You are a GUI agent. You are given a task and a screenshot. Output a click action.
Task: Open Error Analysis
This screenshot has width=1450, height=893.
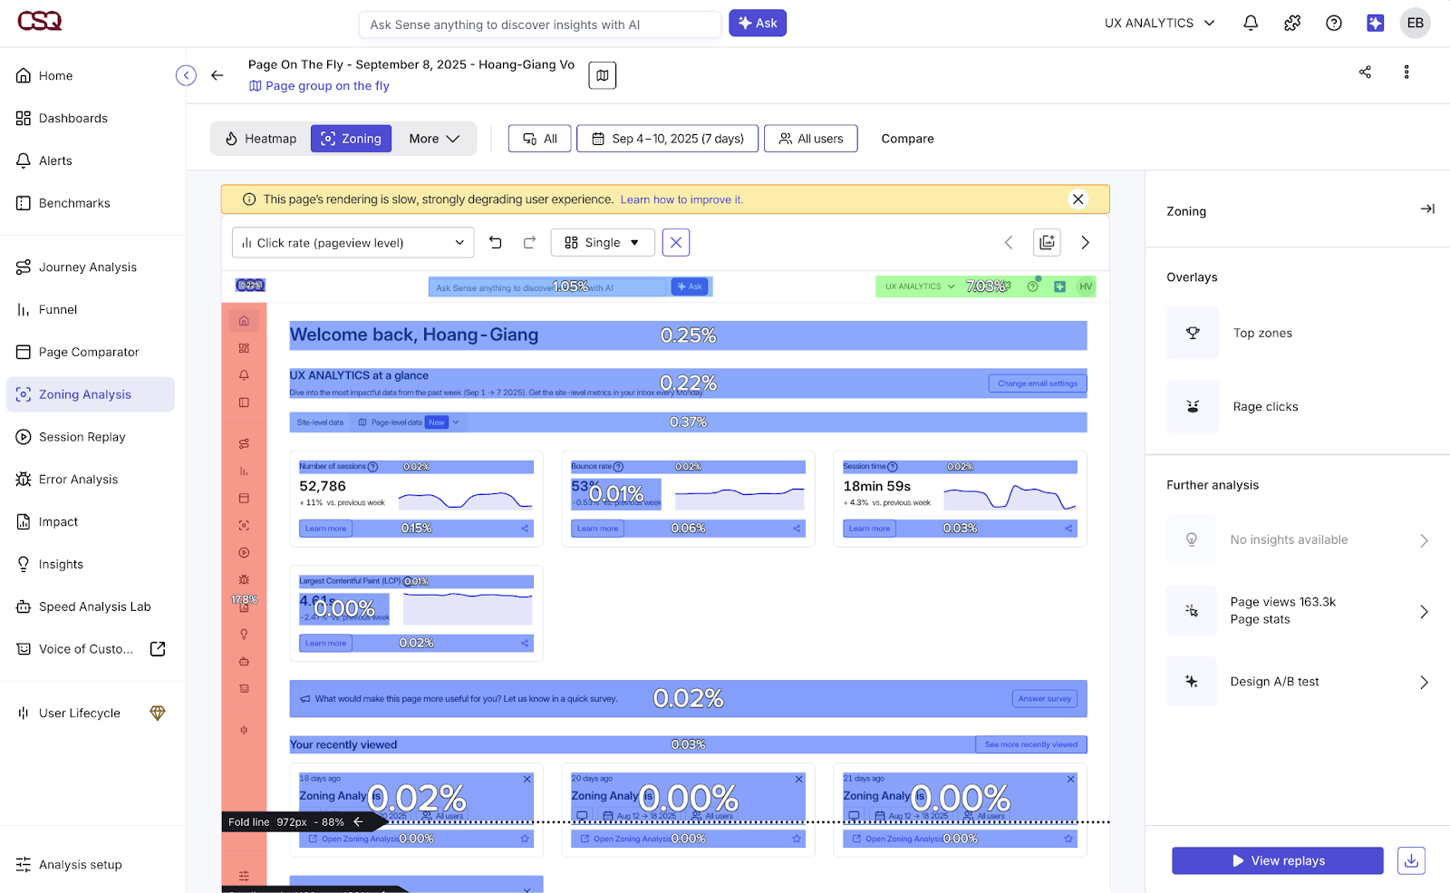tap(91, 480)
